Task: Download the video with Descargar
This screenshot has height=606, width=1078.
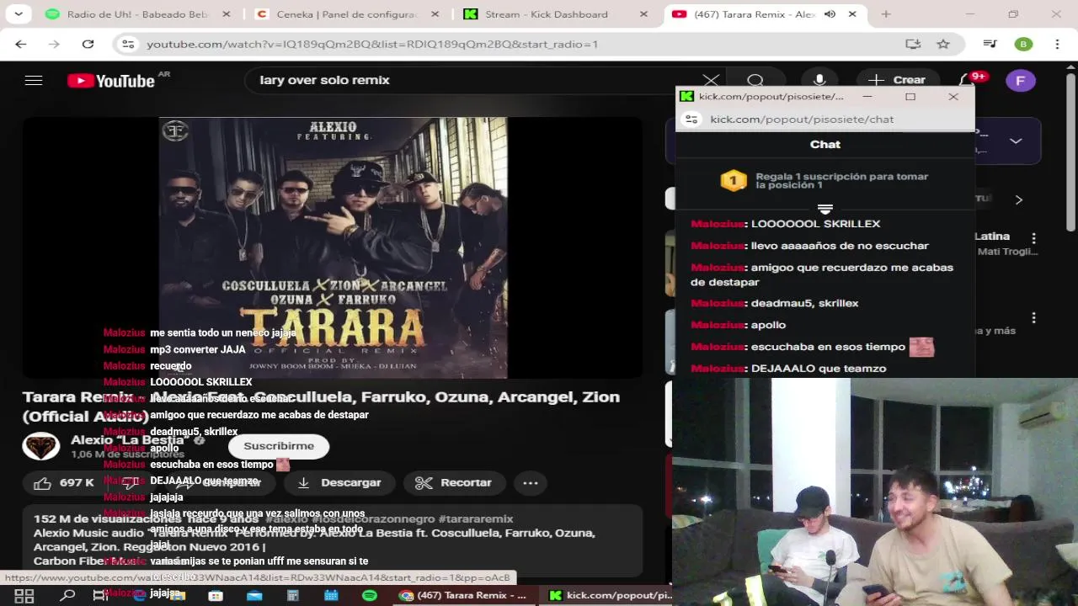Action: 339,482
